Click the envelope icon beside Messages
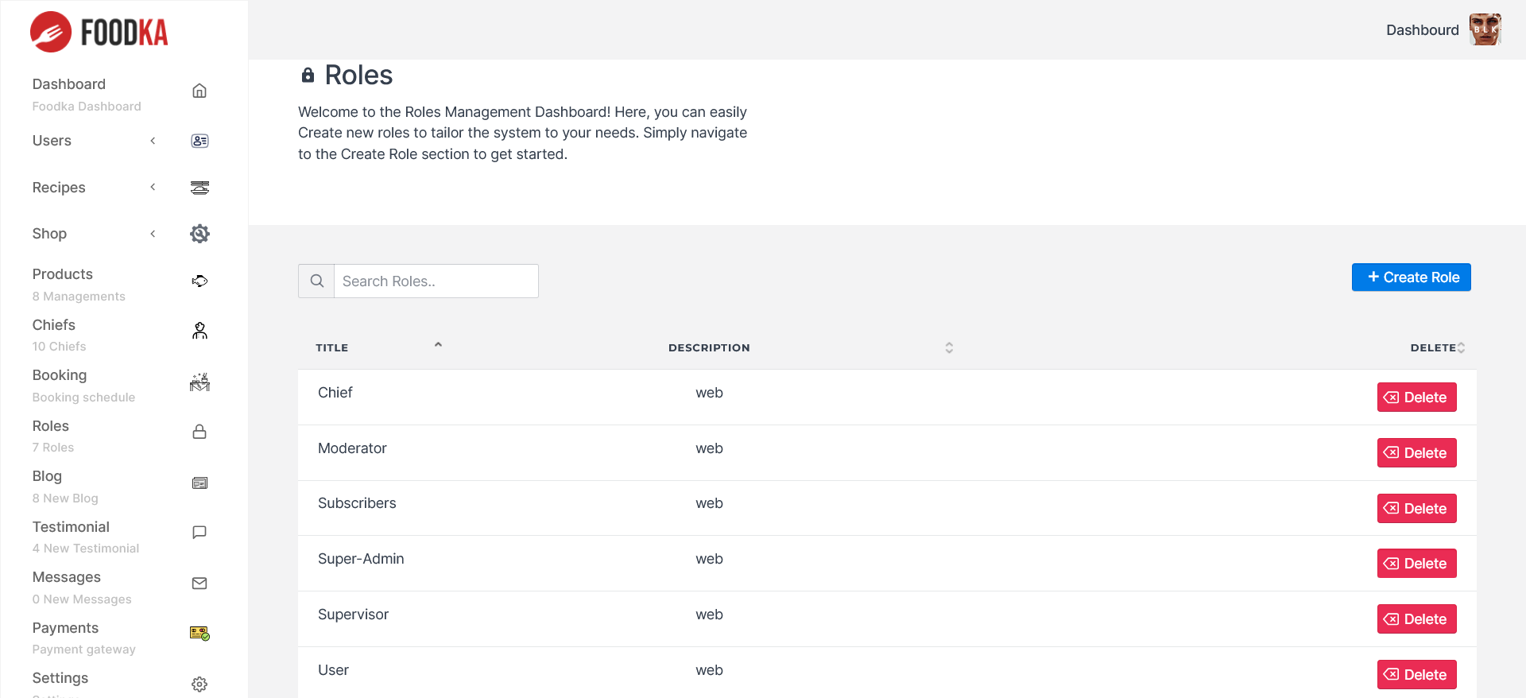Image resolution: width=1526 pixels, height=698 pixels. coord(199,584)
